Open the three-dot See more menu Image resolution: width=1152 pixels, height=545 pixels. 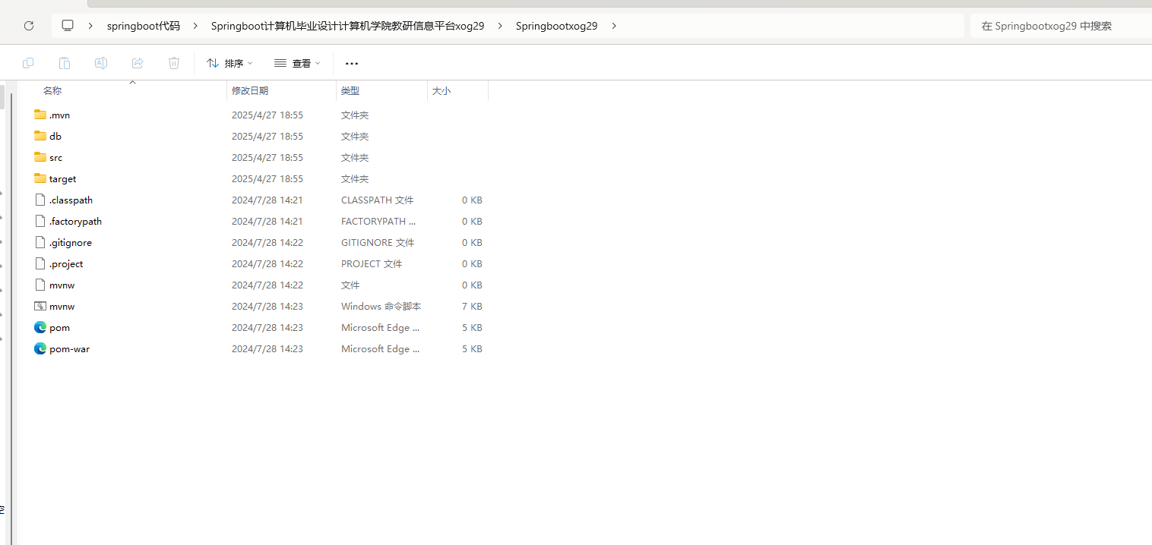pos(352,63)
